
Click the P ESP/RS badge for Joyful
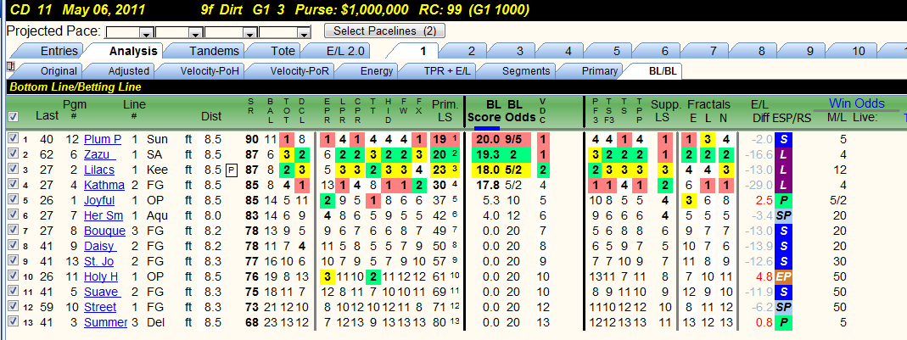pyautogui.click(x=784, y=201)
